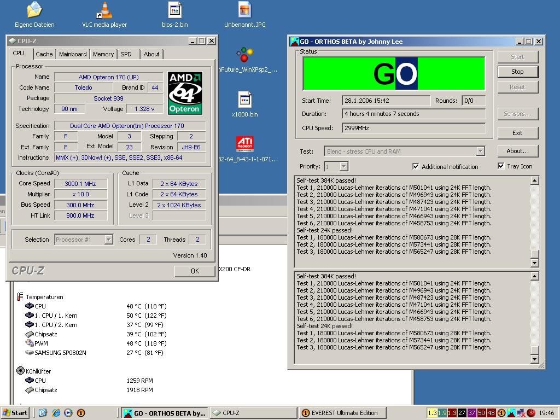560x420 pixels.
Task: Click the Voltage 1.328 v value
Action: (144, 109)
